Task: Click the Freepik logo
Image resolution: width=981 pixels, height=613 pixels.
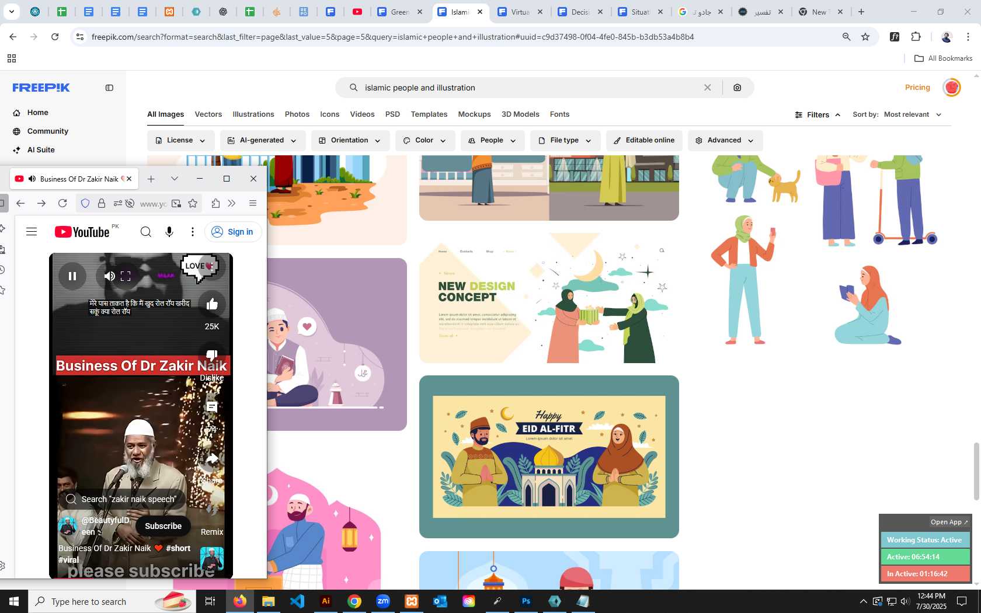Action: click(x=41, y=88)
